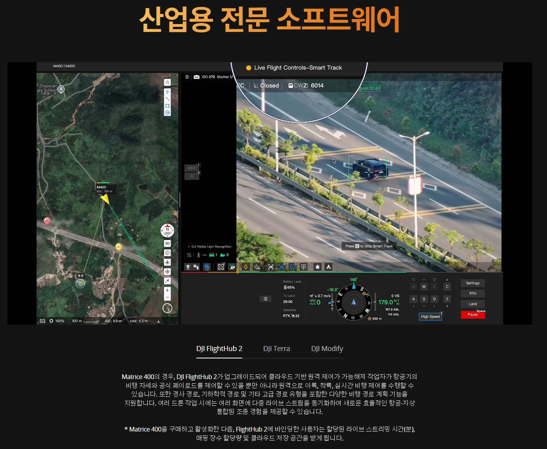The image size is (547, 449).
Task: Switch map layer via round satellite thumbnail
Action: pos(168,308)
